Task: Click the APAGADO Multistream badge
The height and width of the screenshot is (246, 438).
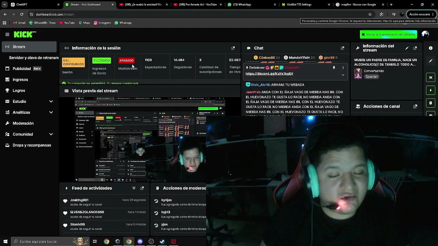Action: click(126, 60)
